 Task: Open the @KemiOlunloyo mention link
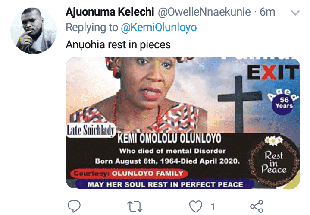(x=159, y=27)
